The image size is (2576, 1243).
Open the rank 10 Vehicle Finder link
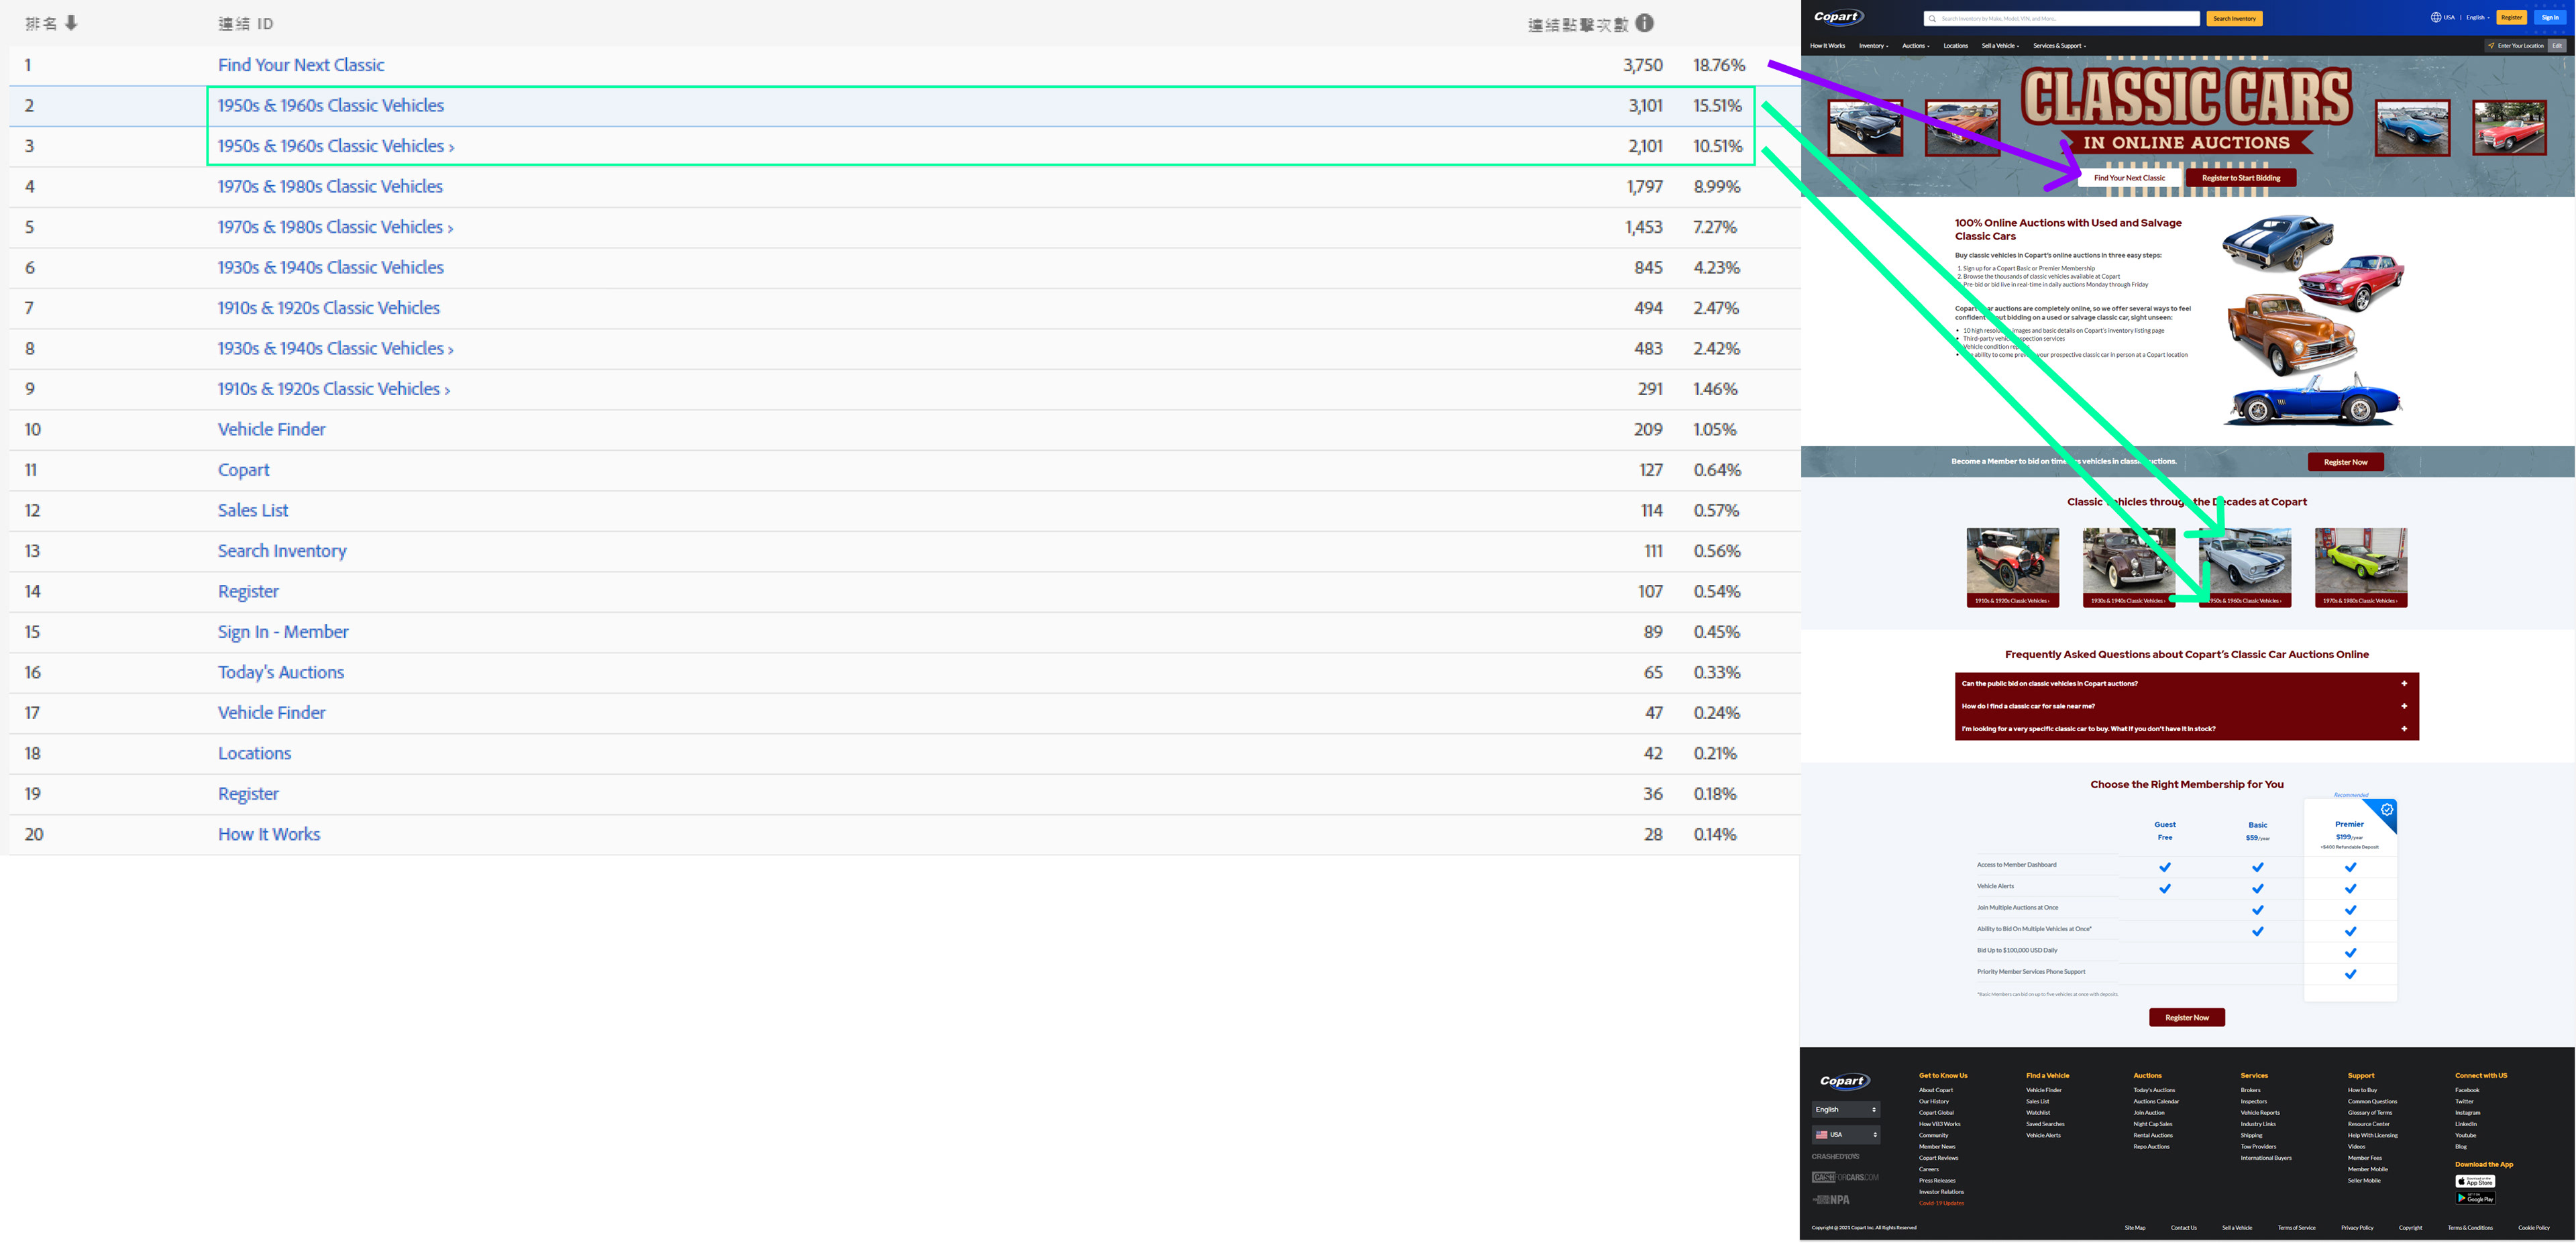click(272, 429)
